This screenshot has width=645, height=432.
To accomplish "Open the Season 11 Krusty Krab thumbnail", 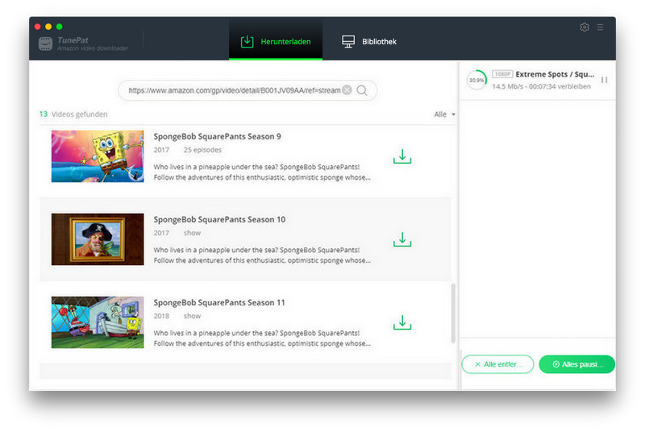I will tap(98, 322).
